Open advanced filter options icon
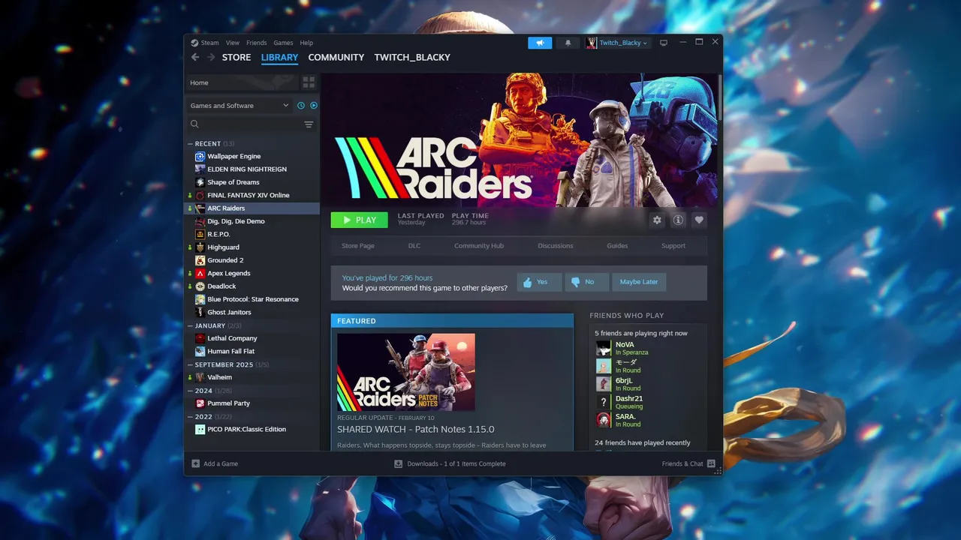This screenshot has height=540, width=961. [309, 124]
